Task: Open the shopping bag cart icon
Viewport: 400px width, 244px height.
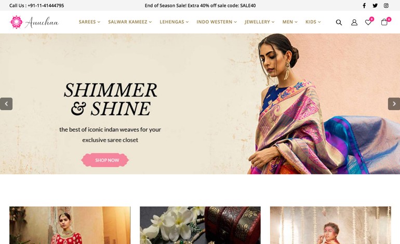Action: coord(385,22)
